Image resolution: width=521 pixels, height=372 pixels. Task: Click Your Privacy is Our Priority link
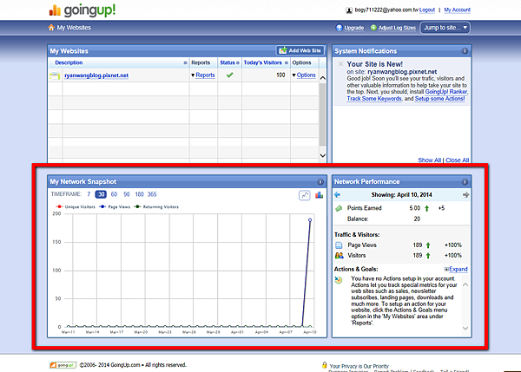[359, 366]
